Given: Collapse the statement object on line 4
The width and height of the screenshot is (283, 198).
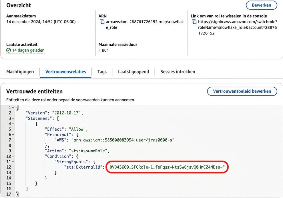Looking at the screenshot, I should click(13, 124).
